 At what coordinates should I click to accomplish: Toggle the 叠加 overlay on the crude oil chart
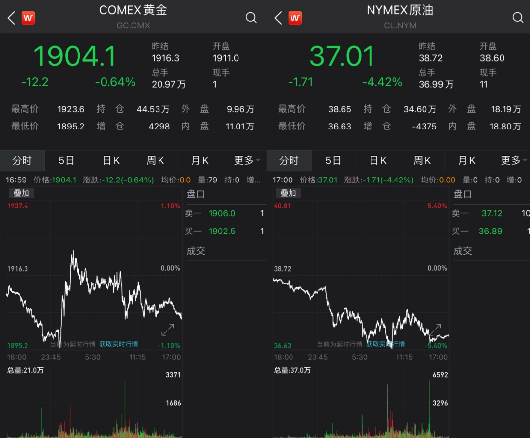[289, 193]
